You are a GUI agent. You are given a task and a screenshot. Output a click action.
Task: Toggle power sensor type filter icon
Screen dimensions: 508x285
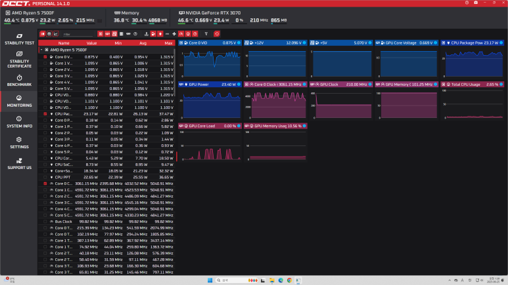(160, 34)
